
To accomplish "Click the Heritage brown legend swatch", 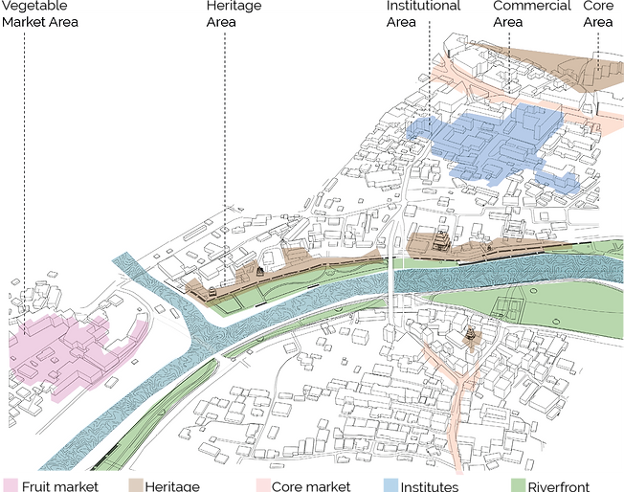I will pyautogui.click(x=136, y=485).
